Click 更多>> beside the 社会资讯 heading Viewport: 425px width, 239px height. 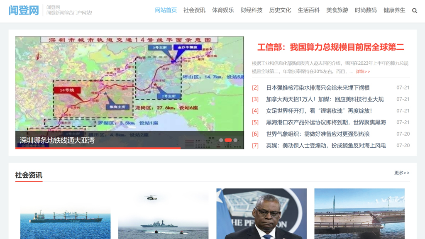pyautogui.click(x=401, y=173)
